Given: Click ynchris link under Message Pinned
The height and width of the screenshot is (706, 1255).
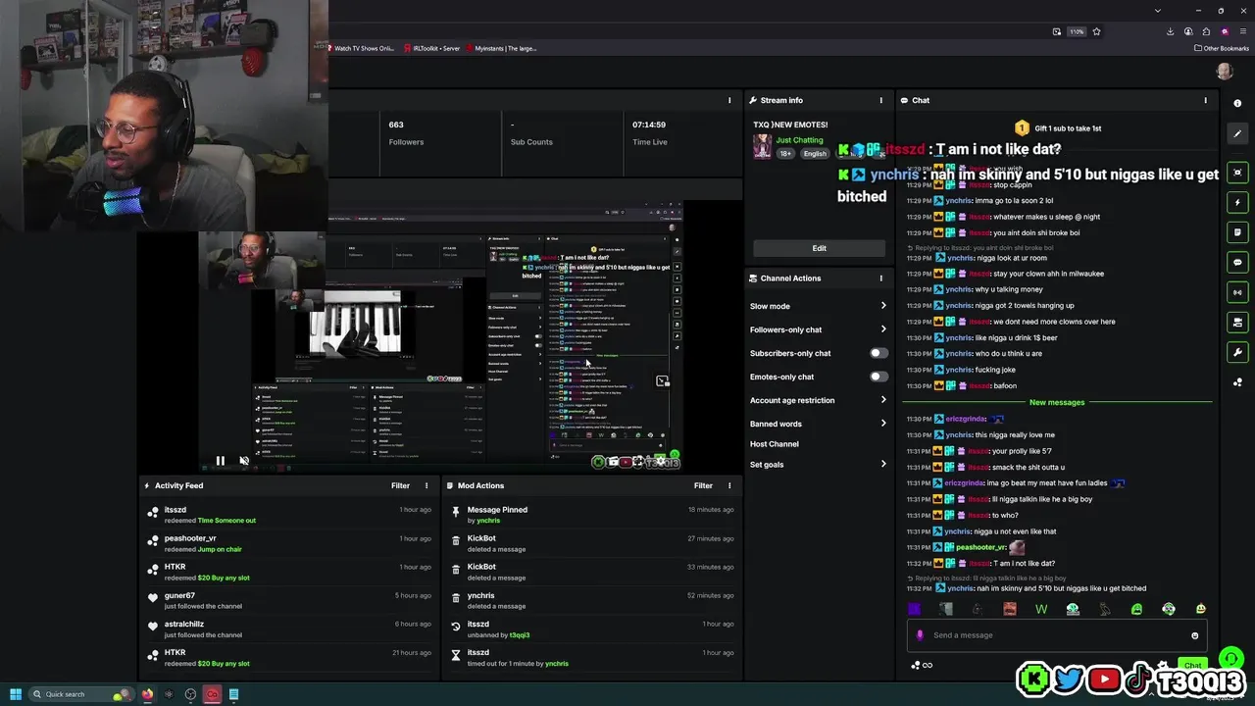Looking at the screenshot, I should pos(488,521).
